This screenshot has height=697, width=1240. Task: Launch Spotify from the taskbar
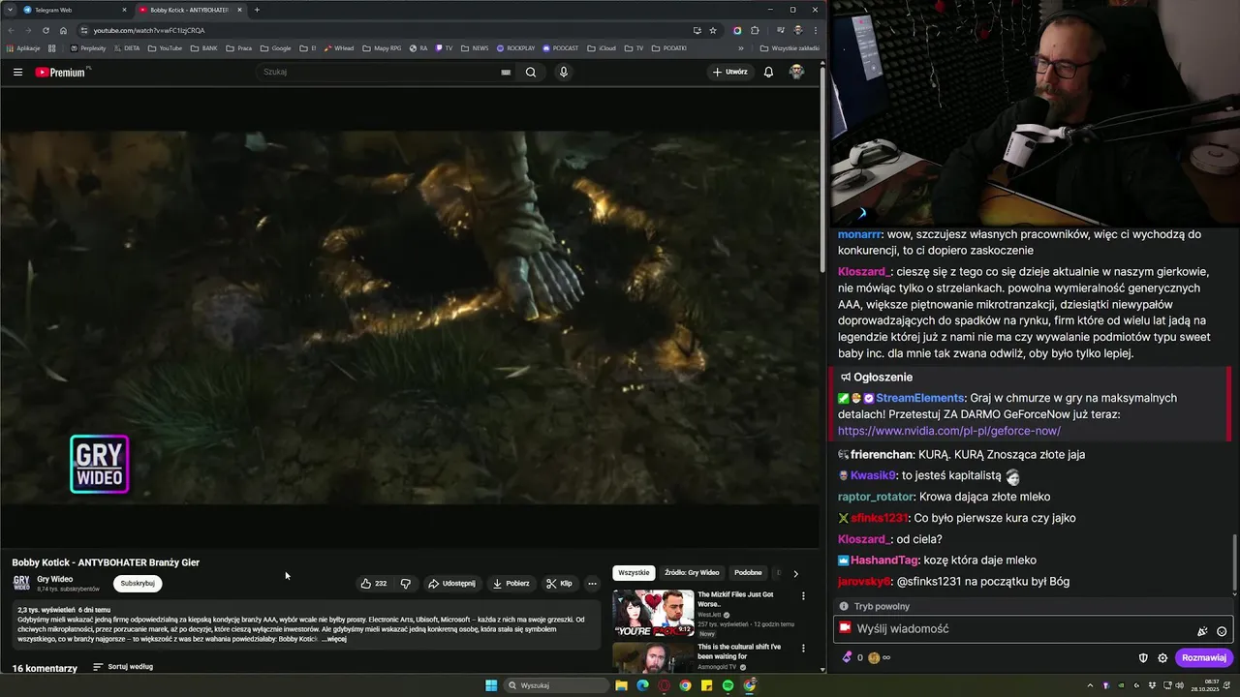728,685
